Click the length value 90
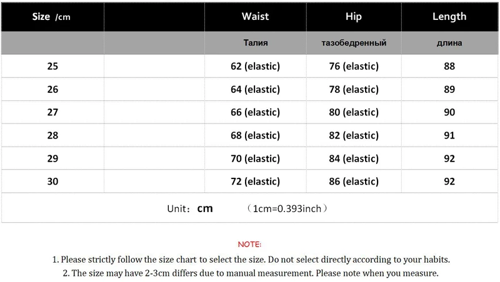Screen dimensions: 500x282 [449, 112]
